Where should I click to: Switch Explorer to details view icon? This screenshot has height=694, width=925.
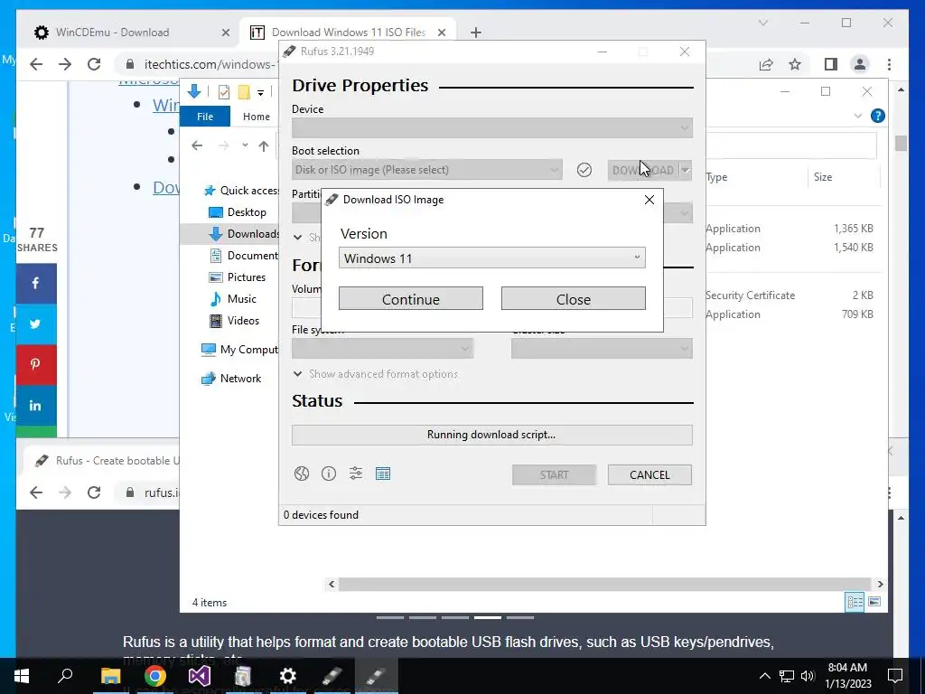coord(855,602)
